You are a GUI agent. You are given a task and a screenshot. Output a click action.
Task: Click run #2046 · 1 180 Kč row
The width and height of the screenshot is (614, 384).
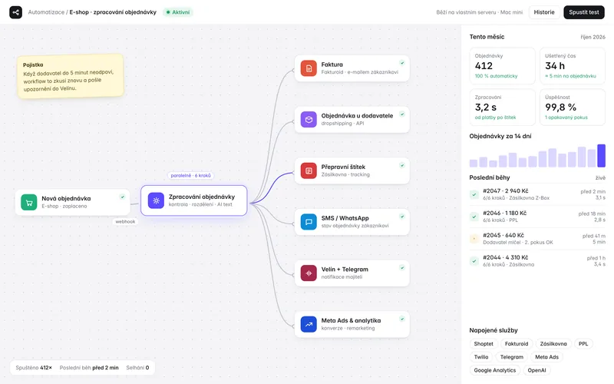pyautogui.click(x=537, y=217)
